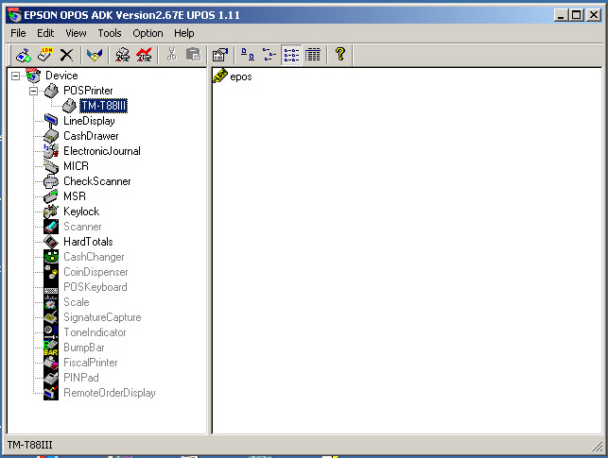Open the Help menu
Viewport: 608px width, 458px height.
click(x=184, y=33)
